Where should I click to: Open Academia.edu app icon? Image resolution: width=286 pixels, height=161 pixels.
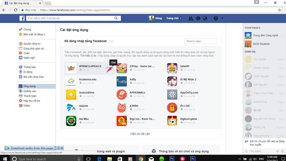pos(71,81)
